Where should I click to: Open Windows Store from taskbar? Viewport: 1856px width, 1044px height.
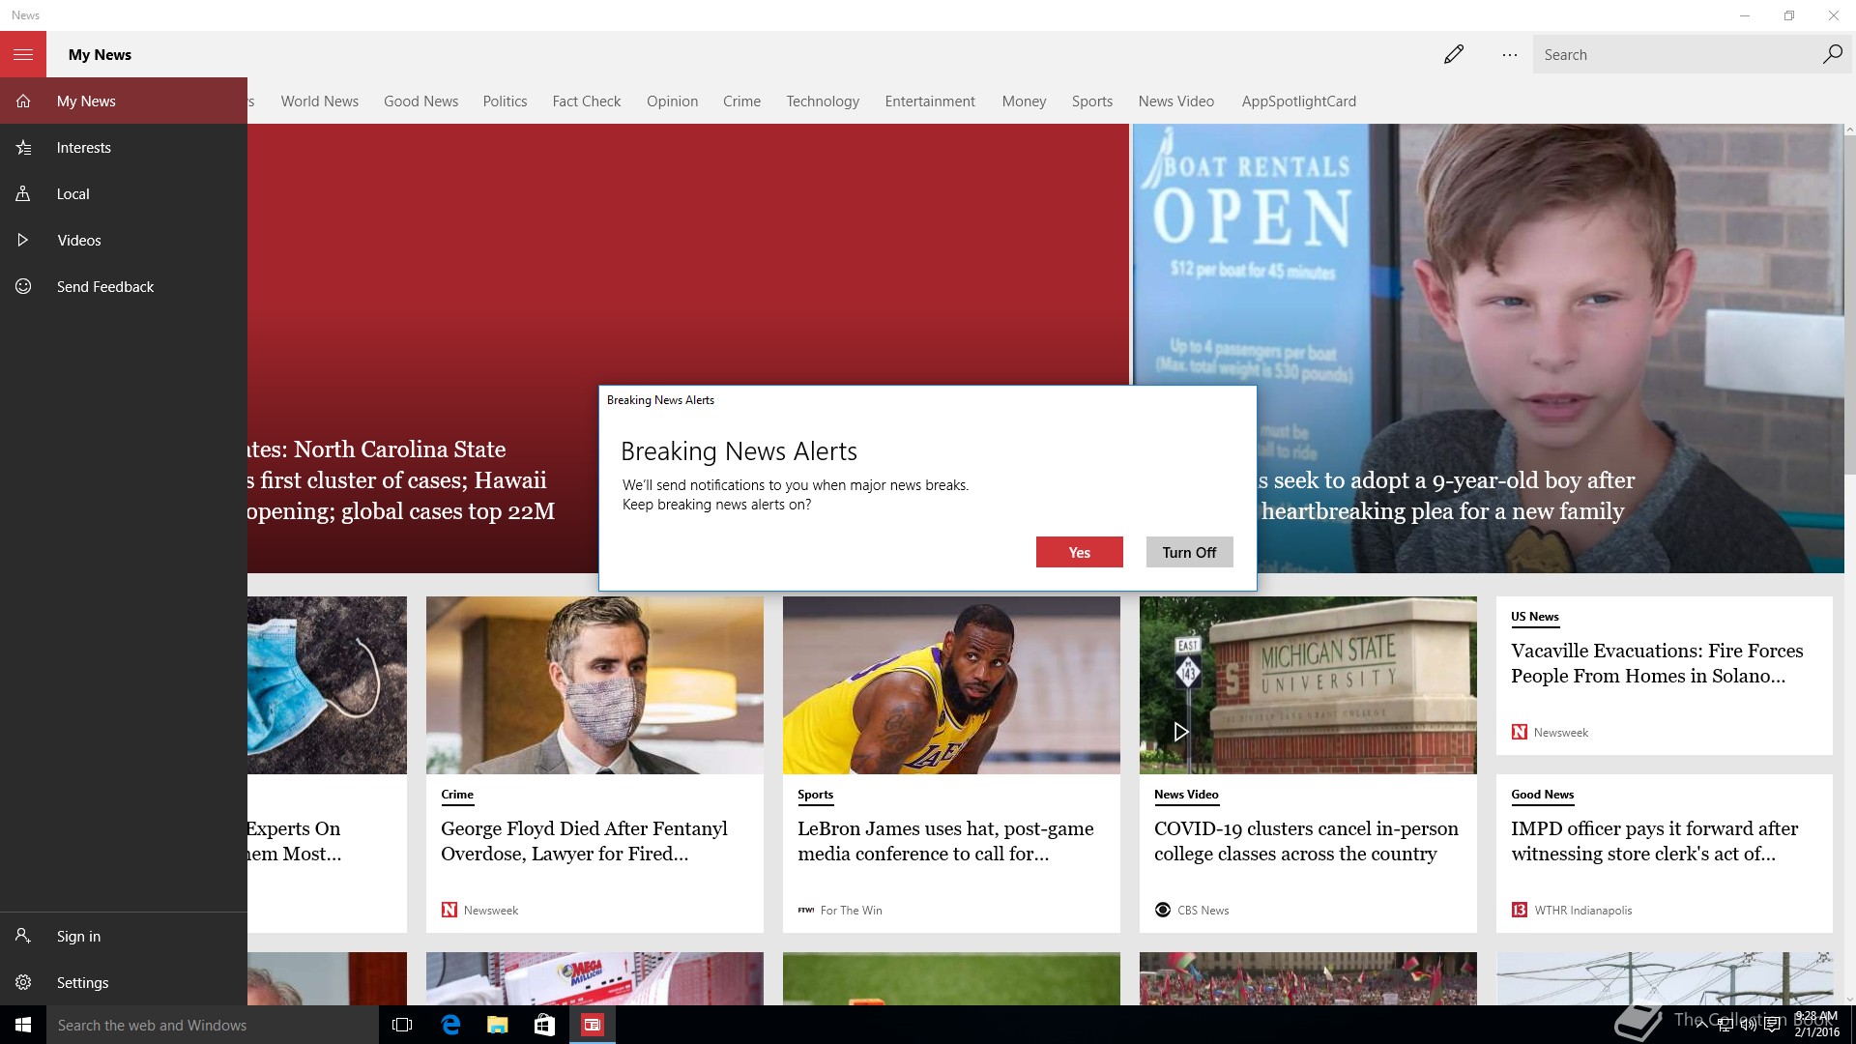544,1025
